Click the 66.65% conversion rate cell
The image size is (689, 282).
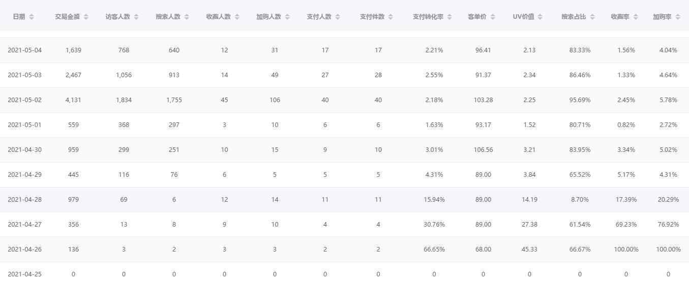click(434, 249)
